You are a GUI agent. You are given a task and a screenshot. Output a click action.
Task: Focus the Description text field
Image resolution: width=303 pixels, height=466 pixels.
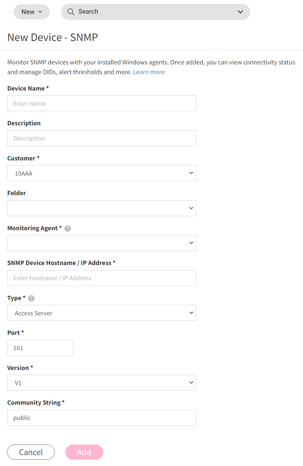(102, 139)
